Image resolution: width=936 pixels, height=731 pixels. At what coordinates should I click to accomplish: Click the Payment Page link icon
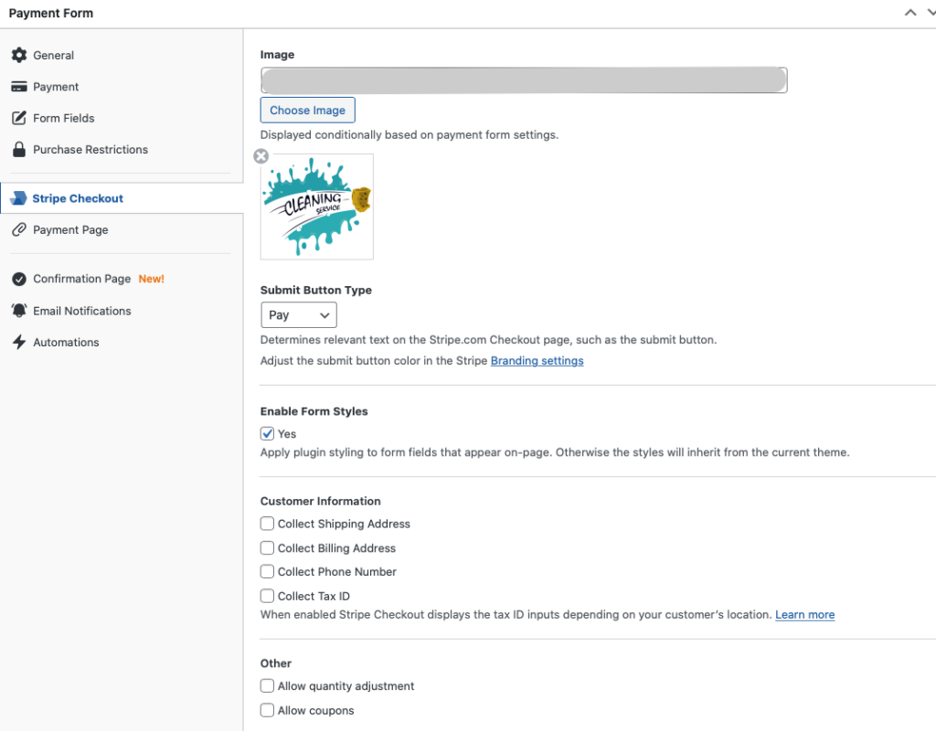[18, 229]
